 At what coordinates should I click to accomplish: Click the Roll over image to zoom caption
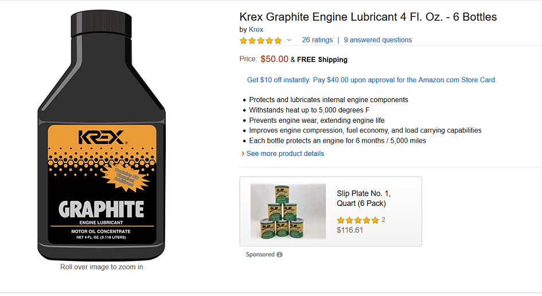click(102, 267)
